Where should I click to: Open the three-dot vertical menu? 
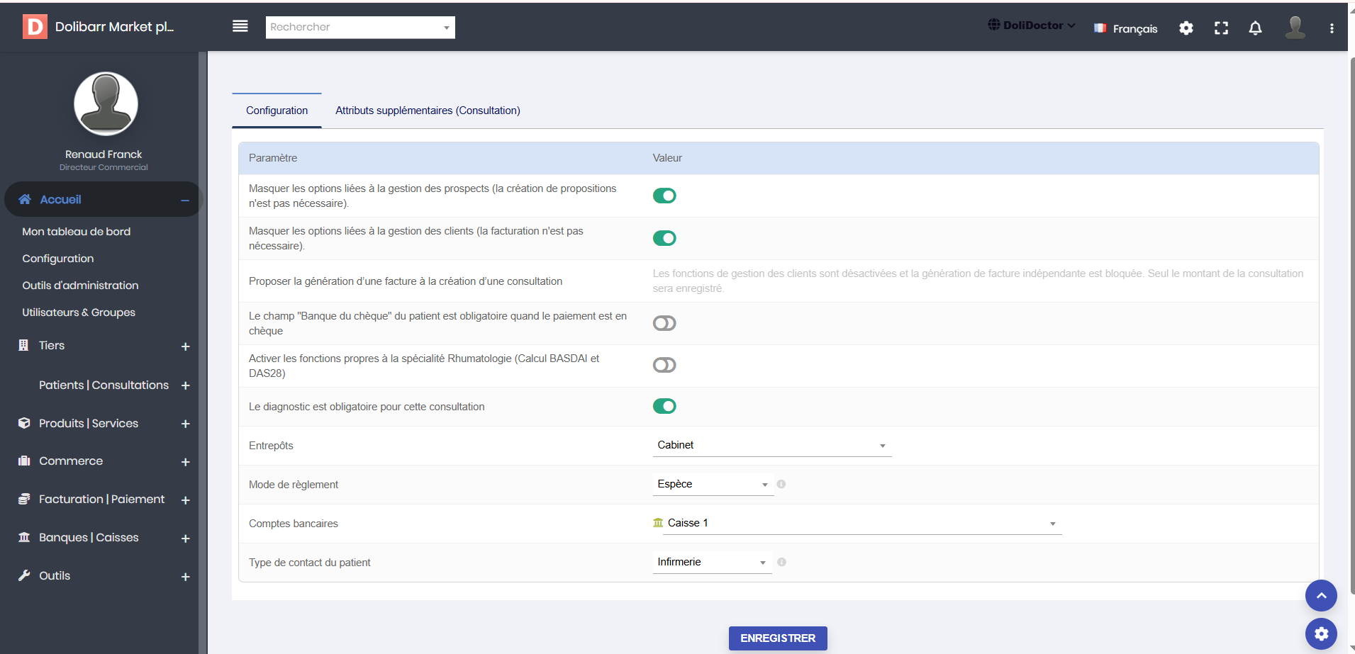pyautogui.click(x=1331, y=28)
